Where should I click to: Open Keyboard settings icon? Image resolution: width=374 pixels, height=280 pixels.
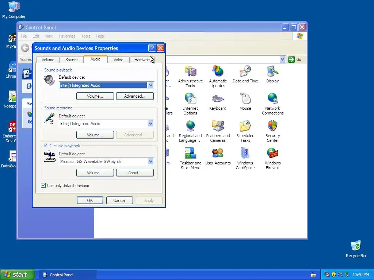[x=218, y=101]
